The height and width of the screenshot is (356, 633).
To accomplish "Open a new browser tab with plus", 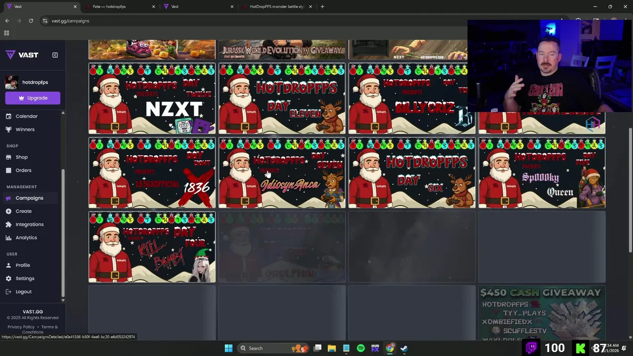I will [322, 6].
